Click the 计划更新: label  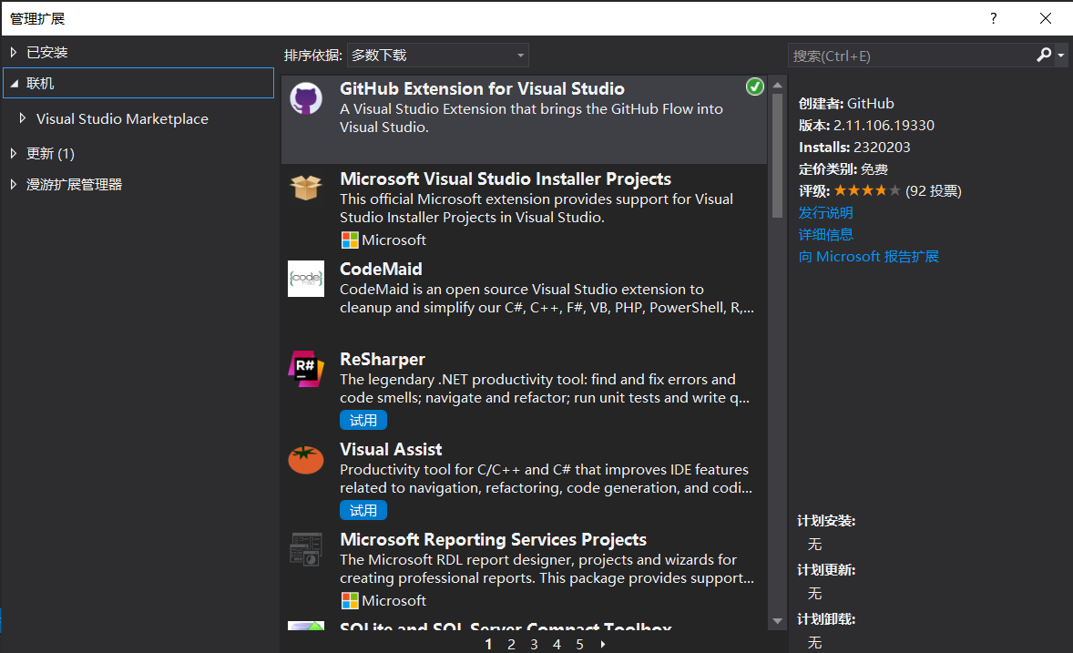827,570
